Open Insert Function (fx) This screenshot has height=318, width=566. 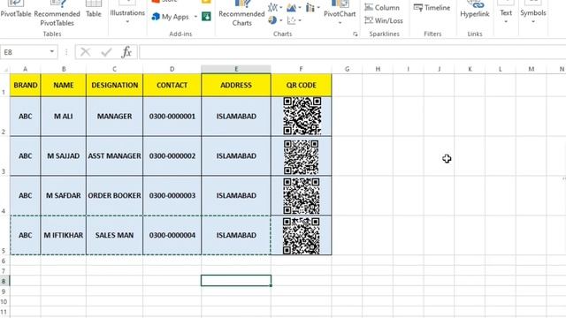(126, 52)
